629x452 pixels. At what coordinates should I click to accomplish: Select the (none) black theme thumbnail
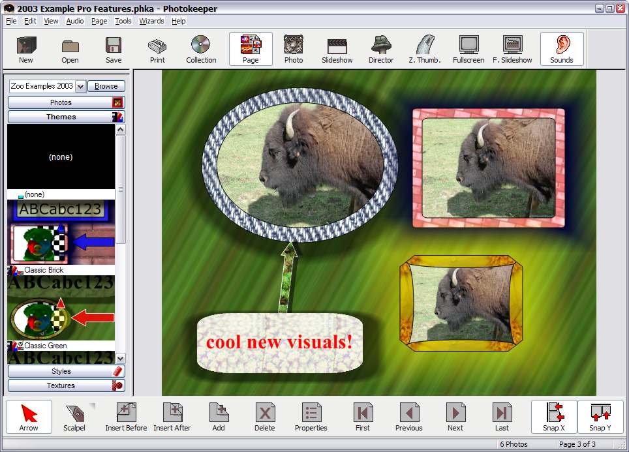[61, 157]
